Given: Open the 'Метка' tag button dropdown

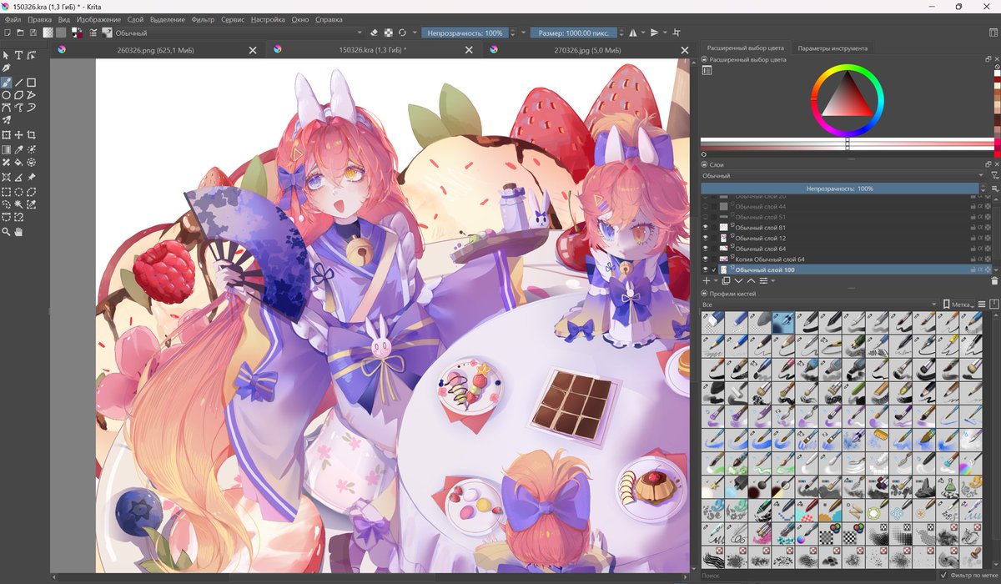Looking at the screenshot, I should (x=958, y=305).
